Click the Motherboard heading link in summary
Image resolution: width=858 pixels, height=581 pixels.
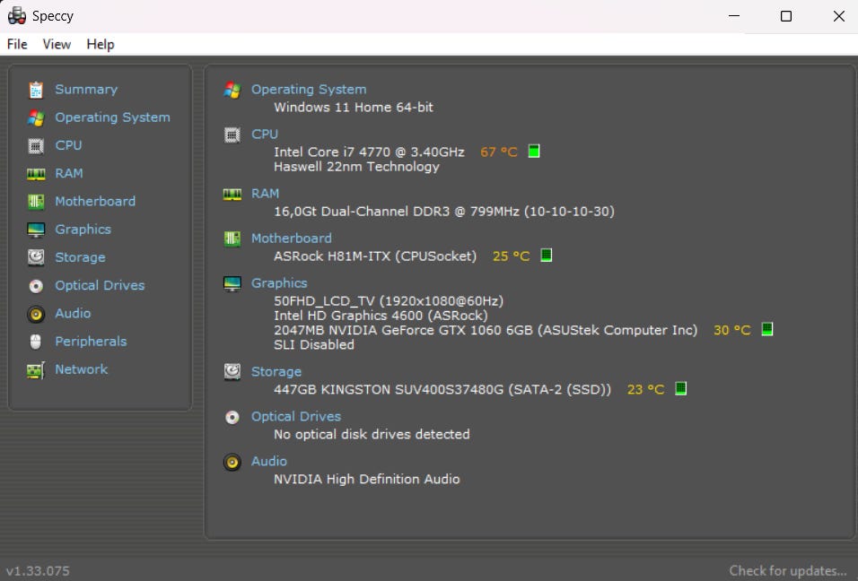point(292,238)
